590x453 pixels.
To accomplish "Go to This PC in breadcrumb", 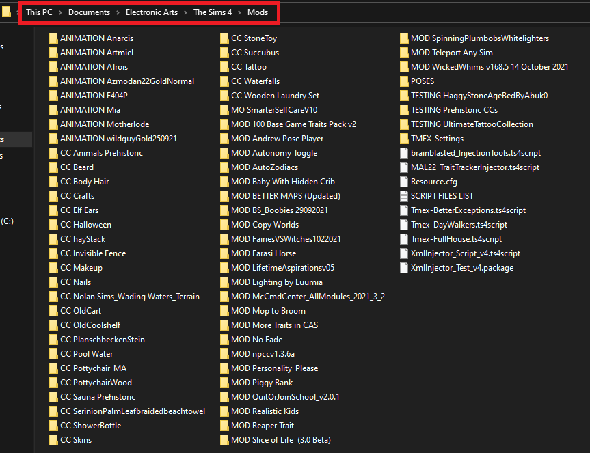I will [x=39, y=12].
